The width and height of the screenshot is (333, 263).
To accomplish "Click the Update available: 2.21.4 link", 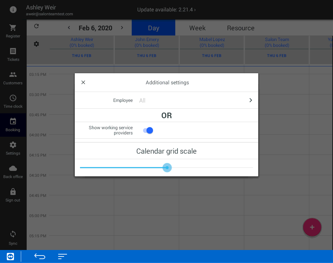I will pyautogui.click(x=166, y=10).
